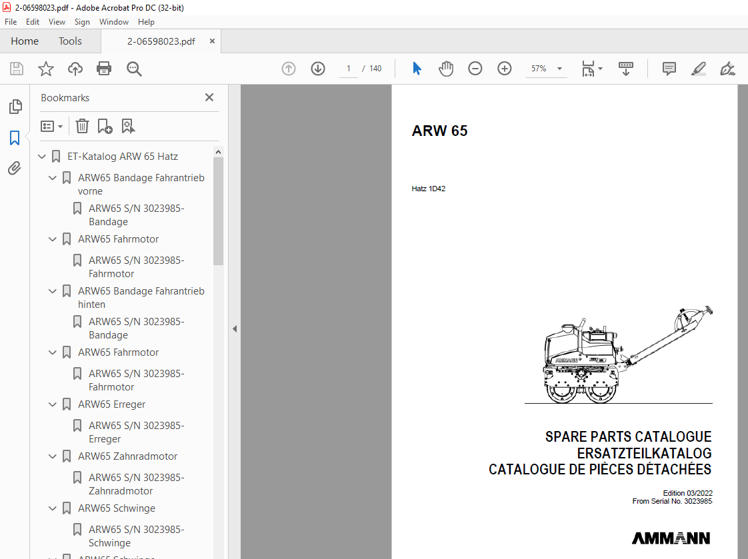Open the Sign document pen icon
Screen dimensions: 748x559
tap(727, 69)
